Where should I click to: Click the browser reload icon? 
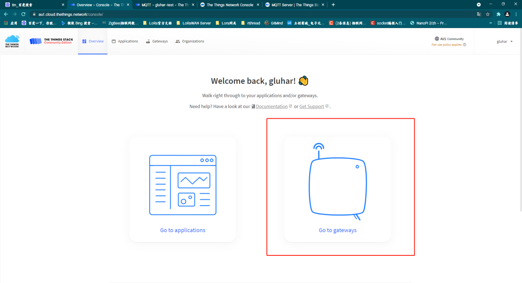coord(23,14)
